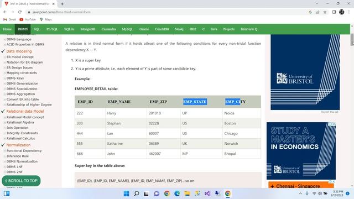Open ER model concept link

(x=20, y=57)
